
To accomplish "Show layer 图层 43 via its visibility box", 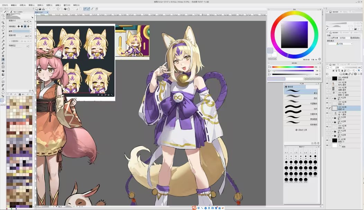I will [x=327, y=78].
